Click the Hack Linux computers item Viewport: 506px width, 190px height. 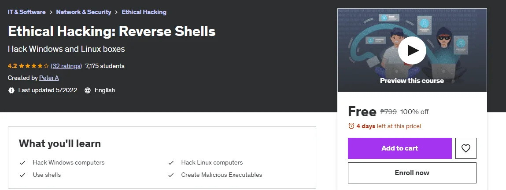212,163
